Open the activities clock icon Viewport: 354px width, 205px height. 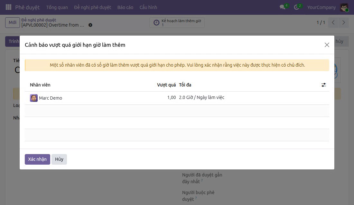pyautogui.click(x=296, y=7)
